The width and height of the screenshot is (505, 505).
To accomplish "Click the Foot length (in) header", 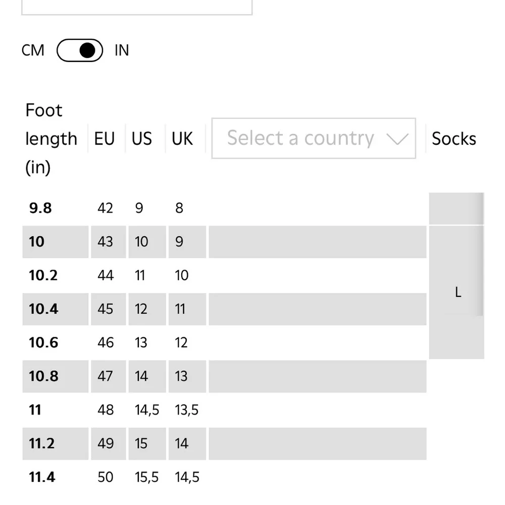I will [x=51, y=138].
